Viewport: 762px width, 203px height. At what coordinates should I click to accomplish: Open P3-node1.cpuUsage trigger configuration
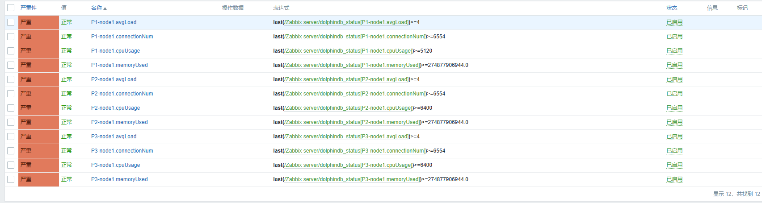point(115,165)
